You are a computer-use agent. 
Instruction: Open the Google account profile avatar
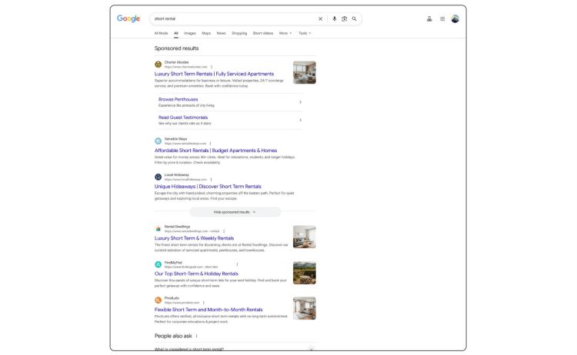click(x=455, y=19)
